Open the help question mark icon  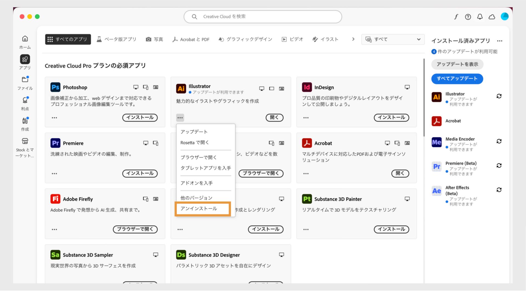point(468,17)
